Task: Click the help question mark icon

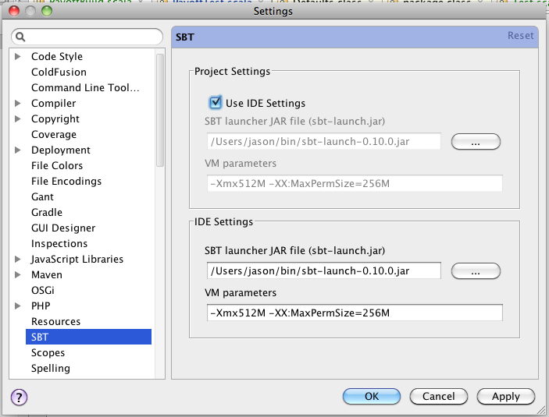Action: [19, 397]
